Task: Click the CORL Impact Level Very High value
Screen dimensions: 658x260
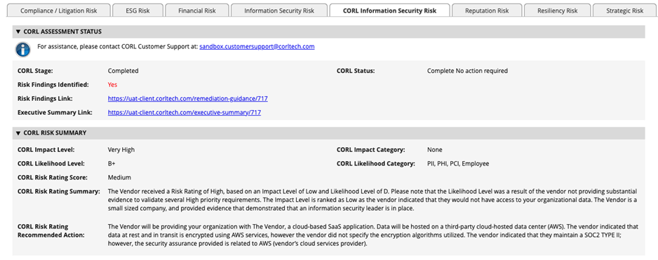Action: tap(121, 150)
